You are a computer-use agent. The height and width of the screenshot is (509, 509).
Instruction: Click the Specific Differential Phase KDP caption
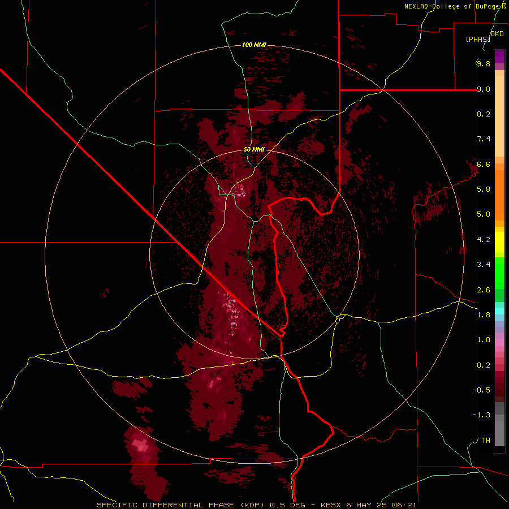[x=256, y=505]
